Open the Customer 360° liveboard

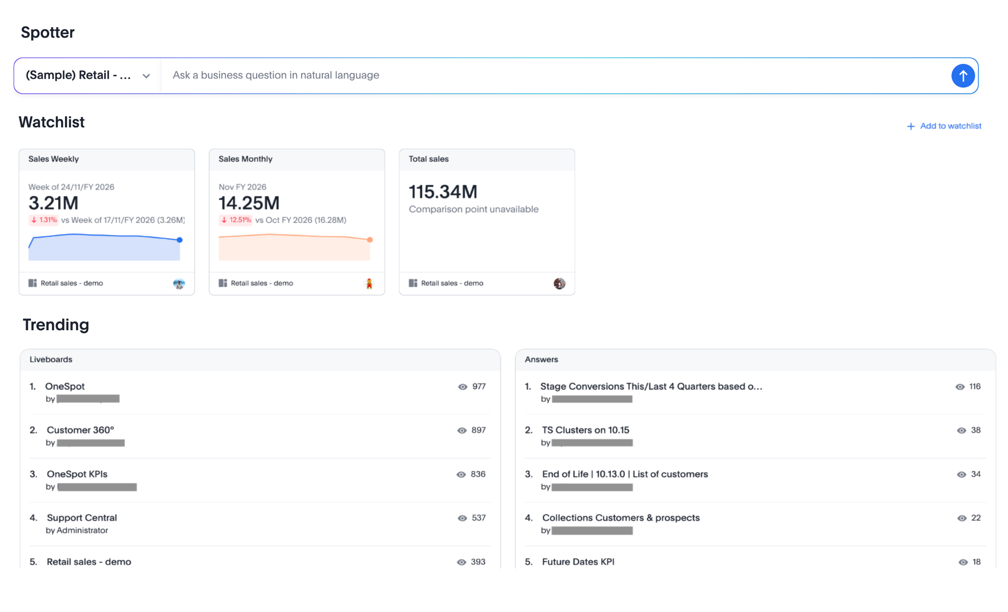coord(80,430)
